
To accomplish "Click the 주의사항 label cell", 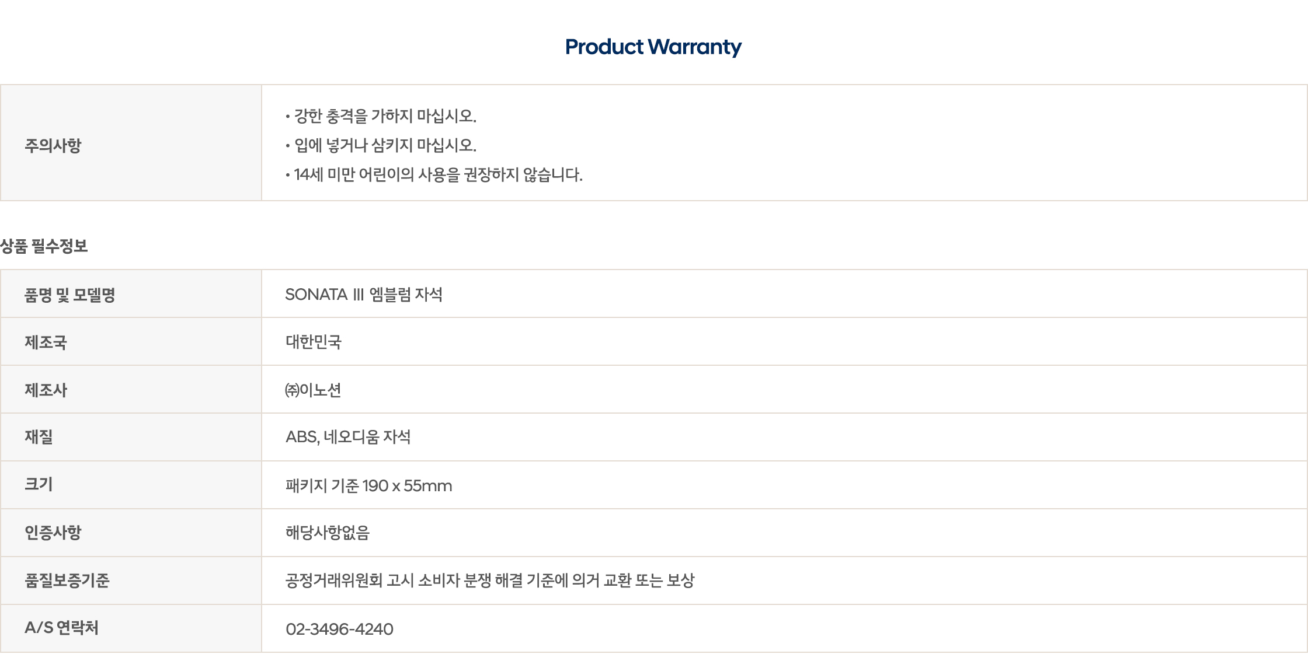I will 53,145.
